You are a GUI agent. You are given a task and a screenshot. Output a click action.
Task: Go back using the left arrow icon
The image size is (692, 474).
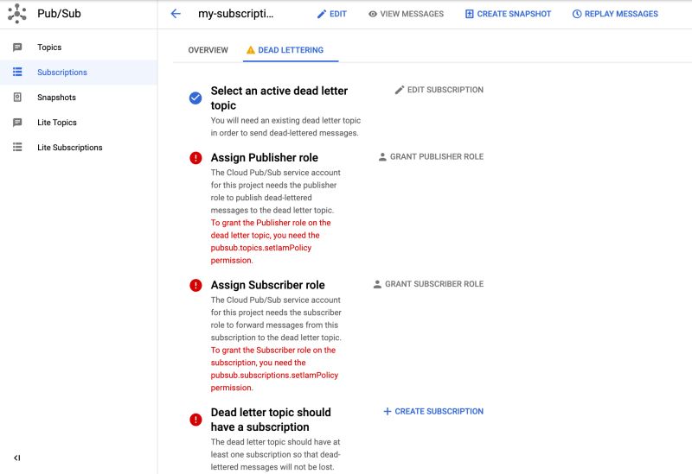pos(176,14)
